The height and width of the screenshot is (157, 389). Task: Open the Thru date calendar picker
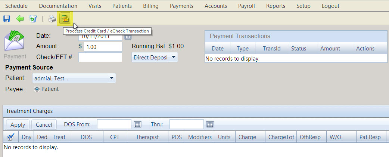pos(210,124)
